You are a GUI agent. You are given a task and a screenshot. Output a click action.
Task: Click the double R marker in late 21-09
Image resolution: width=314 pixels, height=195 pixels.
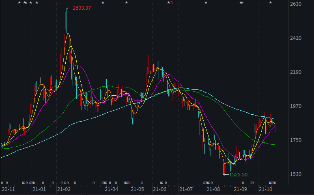click(x=252, y=183)
